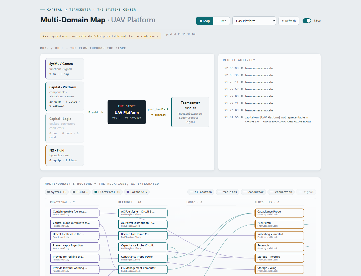The height and width of the screenshot is (276, 361).
Task: Select the Capital · Logic source card
Action: pos(65,128)
